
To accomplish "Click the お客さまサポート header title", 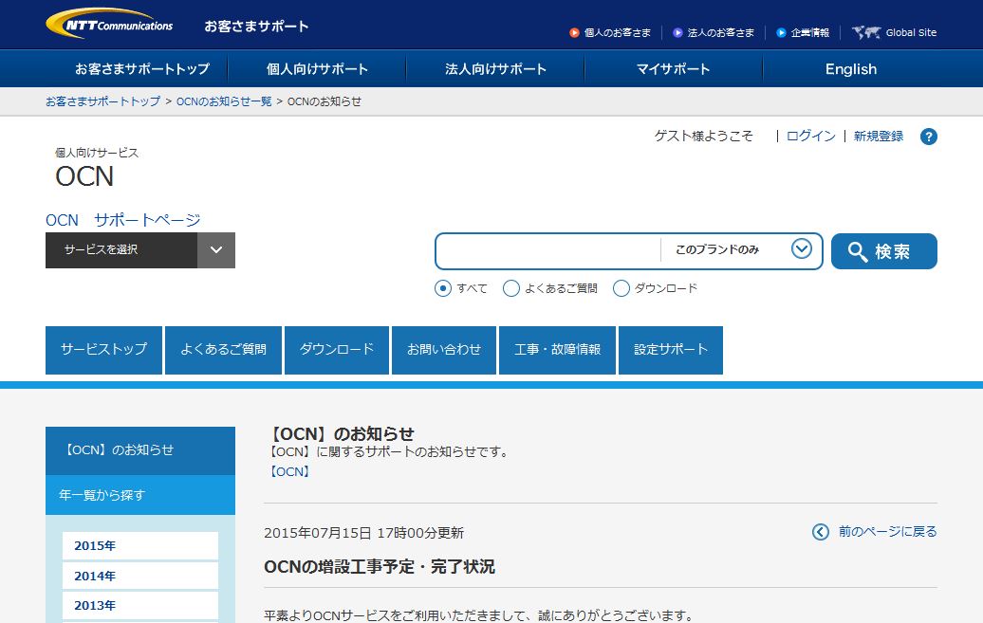I will pyautogui.click(x=256, y=27).
